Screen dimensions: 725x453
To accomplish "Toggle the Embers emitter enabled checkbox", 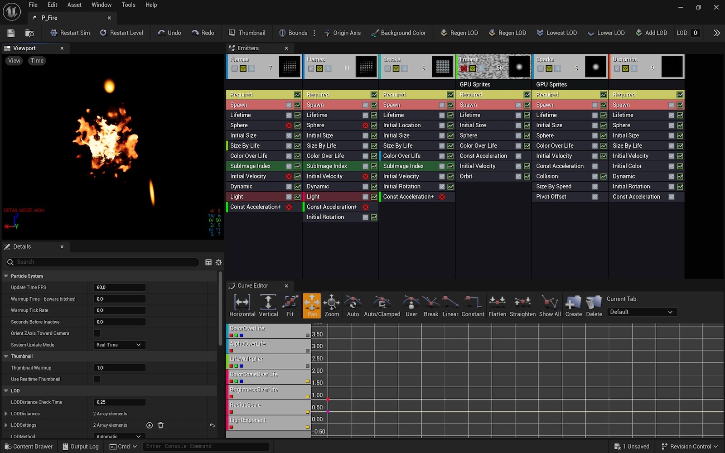I will coord(464,68).
